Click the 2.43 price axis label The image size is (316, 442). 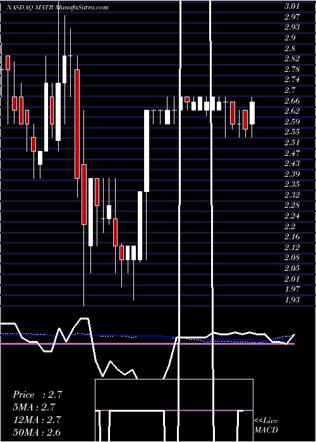[x=292, y=164]
